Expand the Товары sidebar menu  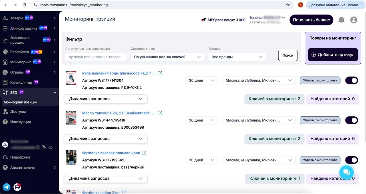pyautogui.click(x=29, y=18)
